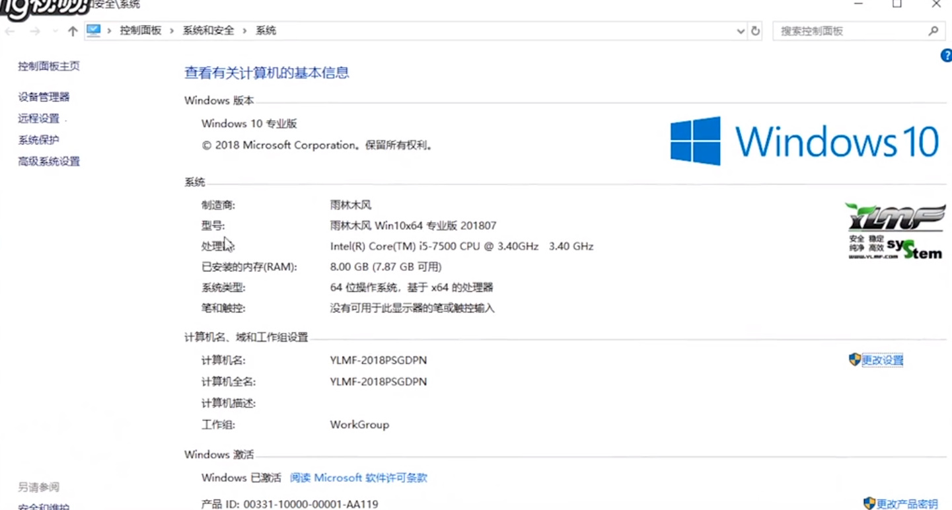Click processor value Intel Core i5-7500
The image size is (952, 510).
(x=462, y=246)
